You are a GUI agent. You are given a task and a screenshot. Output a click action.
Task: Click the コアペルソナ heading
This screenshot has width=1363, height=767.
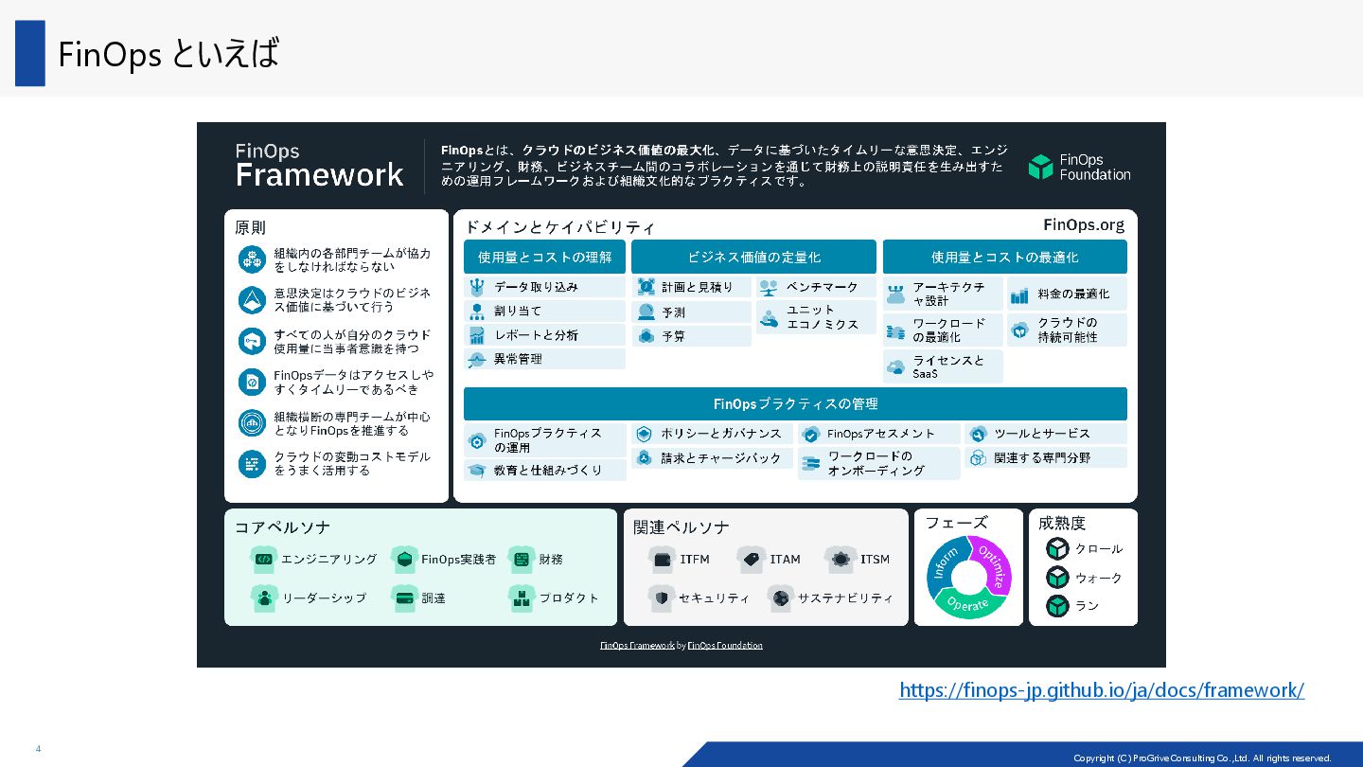[282, 527]
